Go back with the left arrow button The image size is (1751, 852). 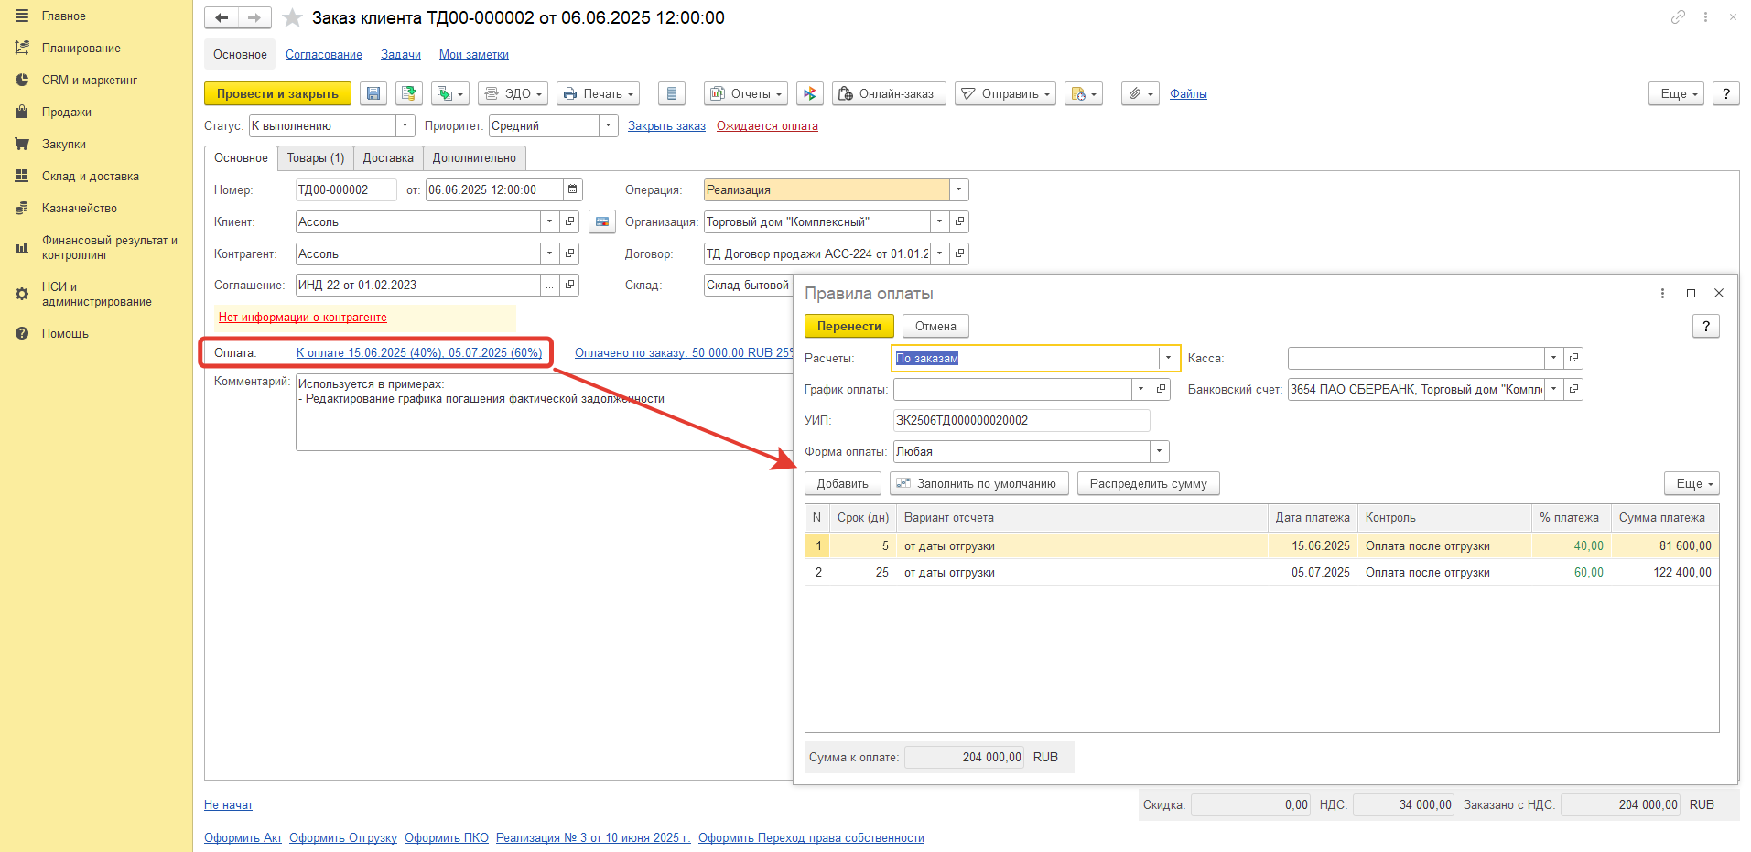tap(222, 17)
